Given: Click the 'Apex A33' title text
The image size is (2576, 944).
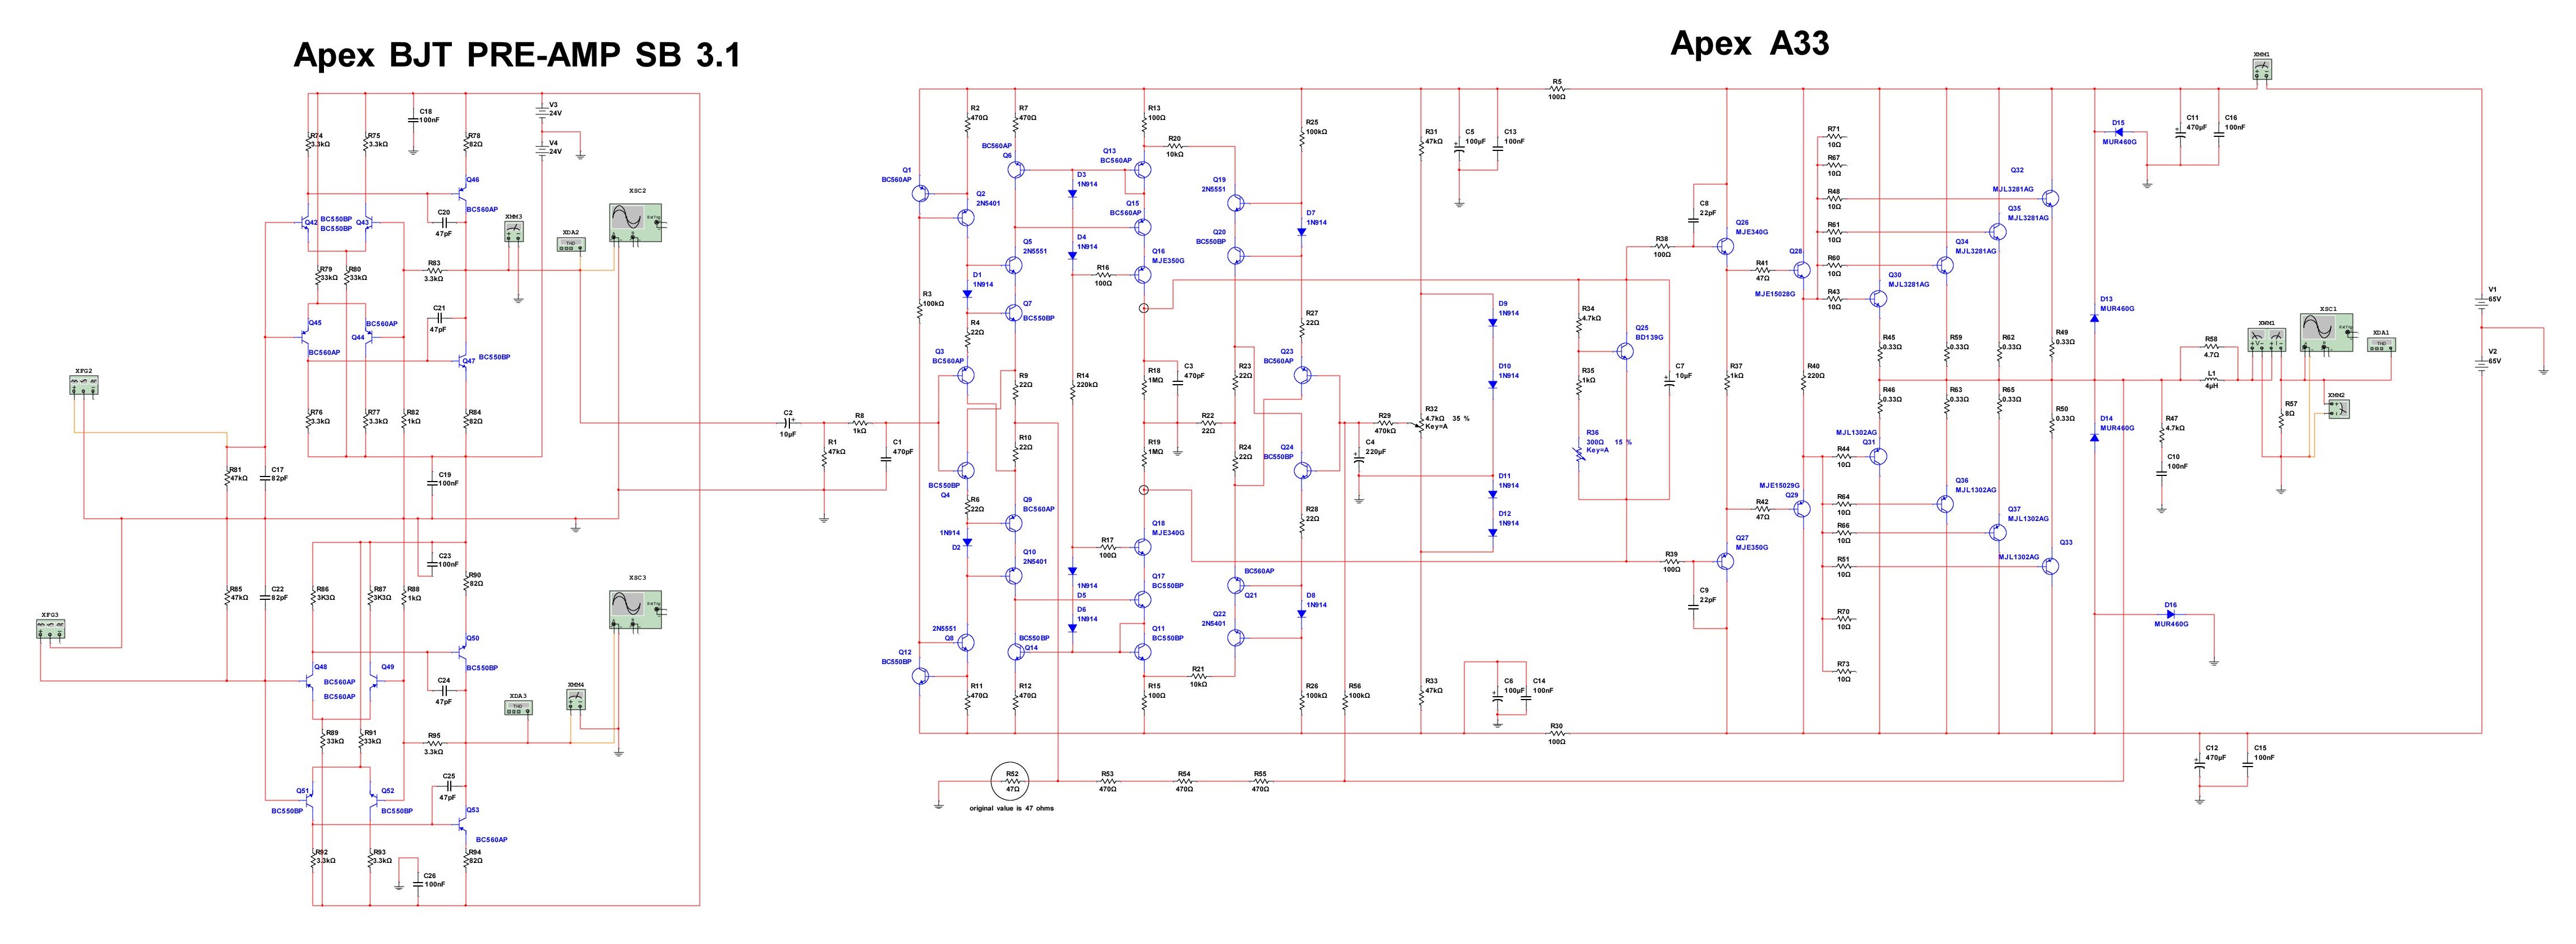Looking at the screenshot, I should pyautogui.click(x=1750, y=43).
